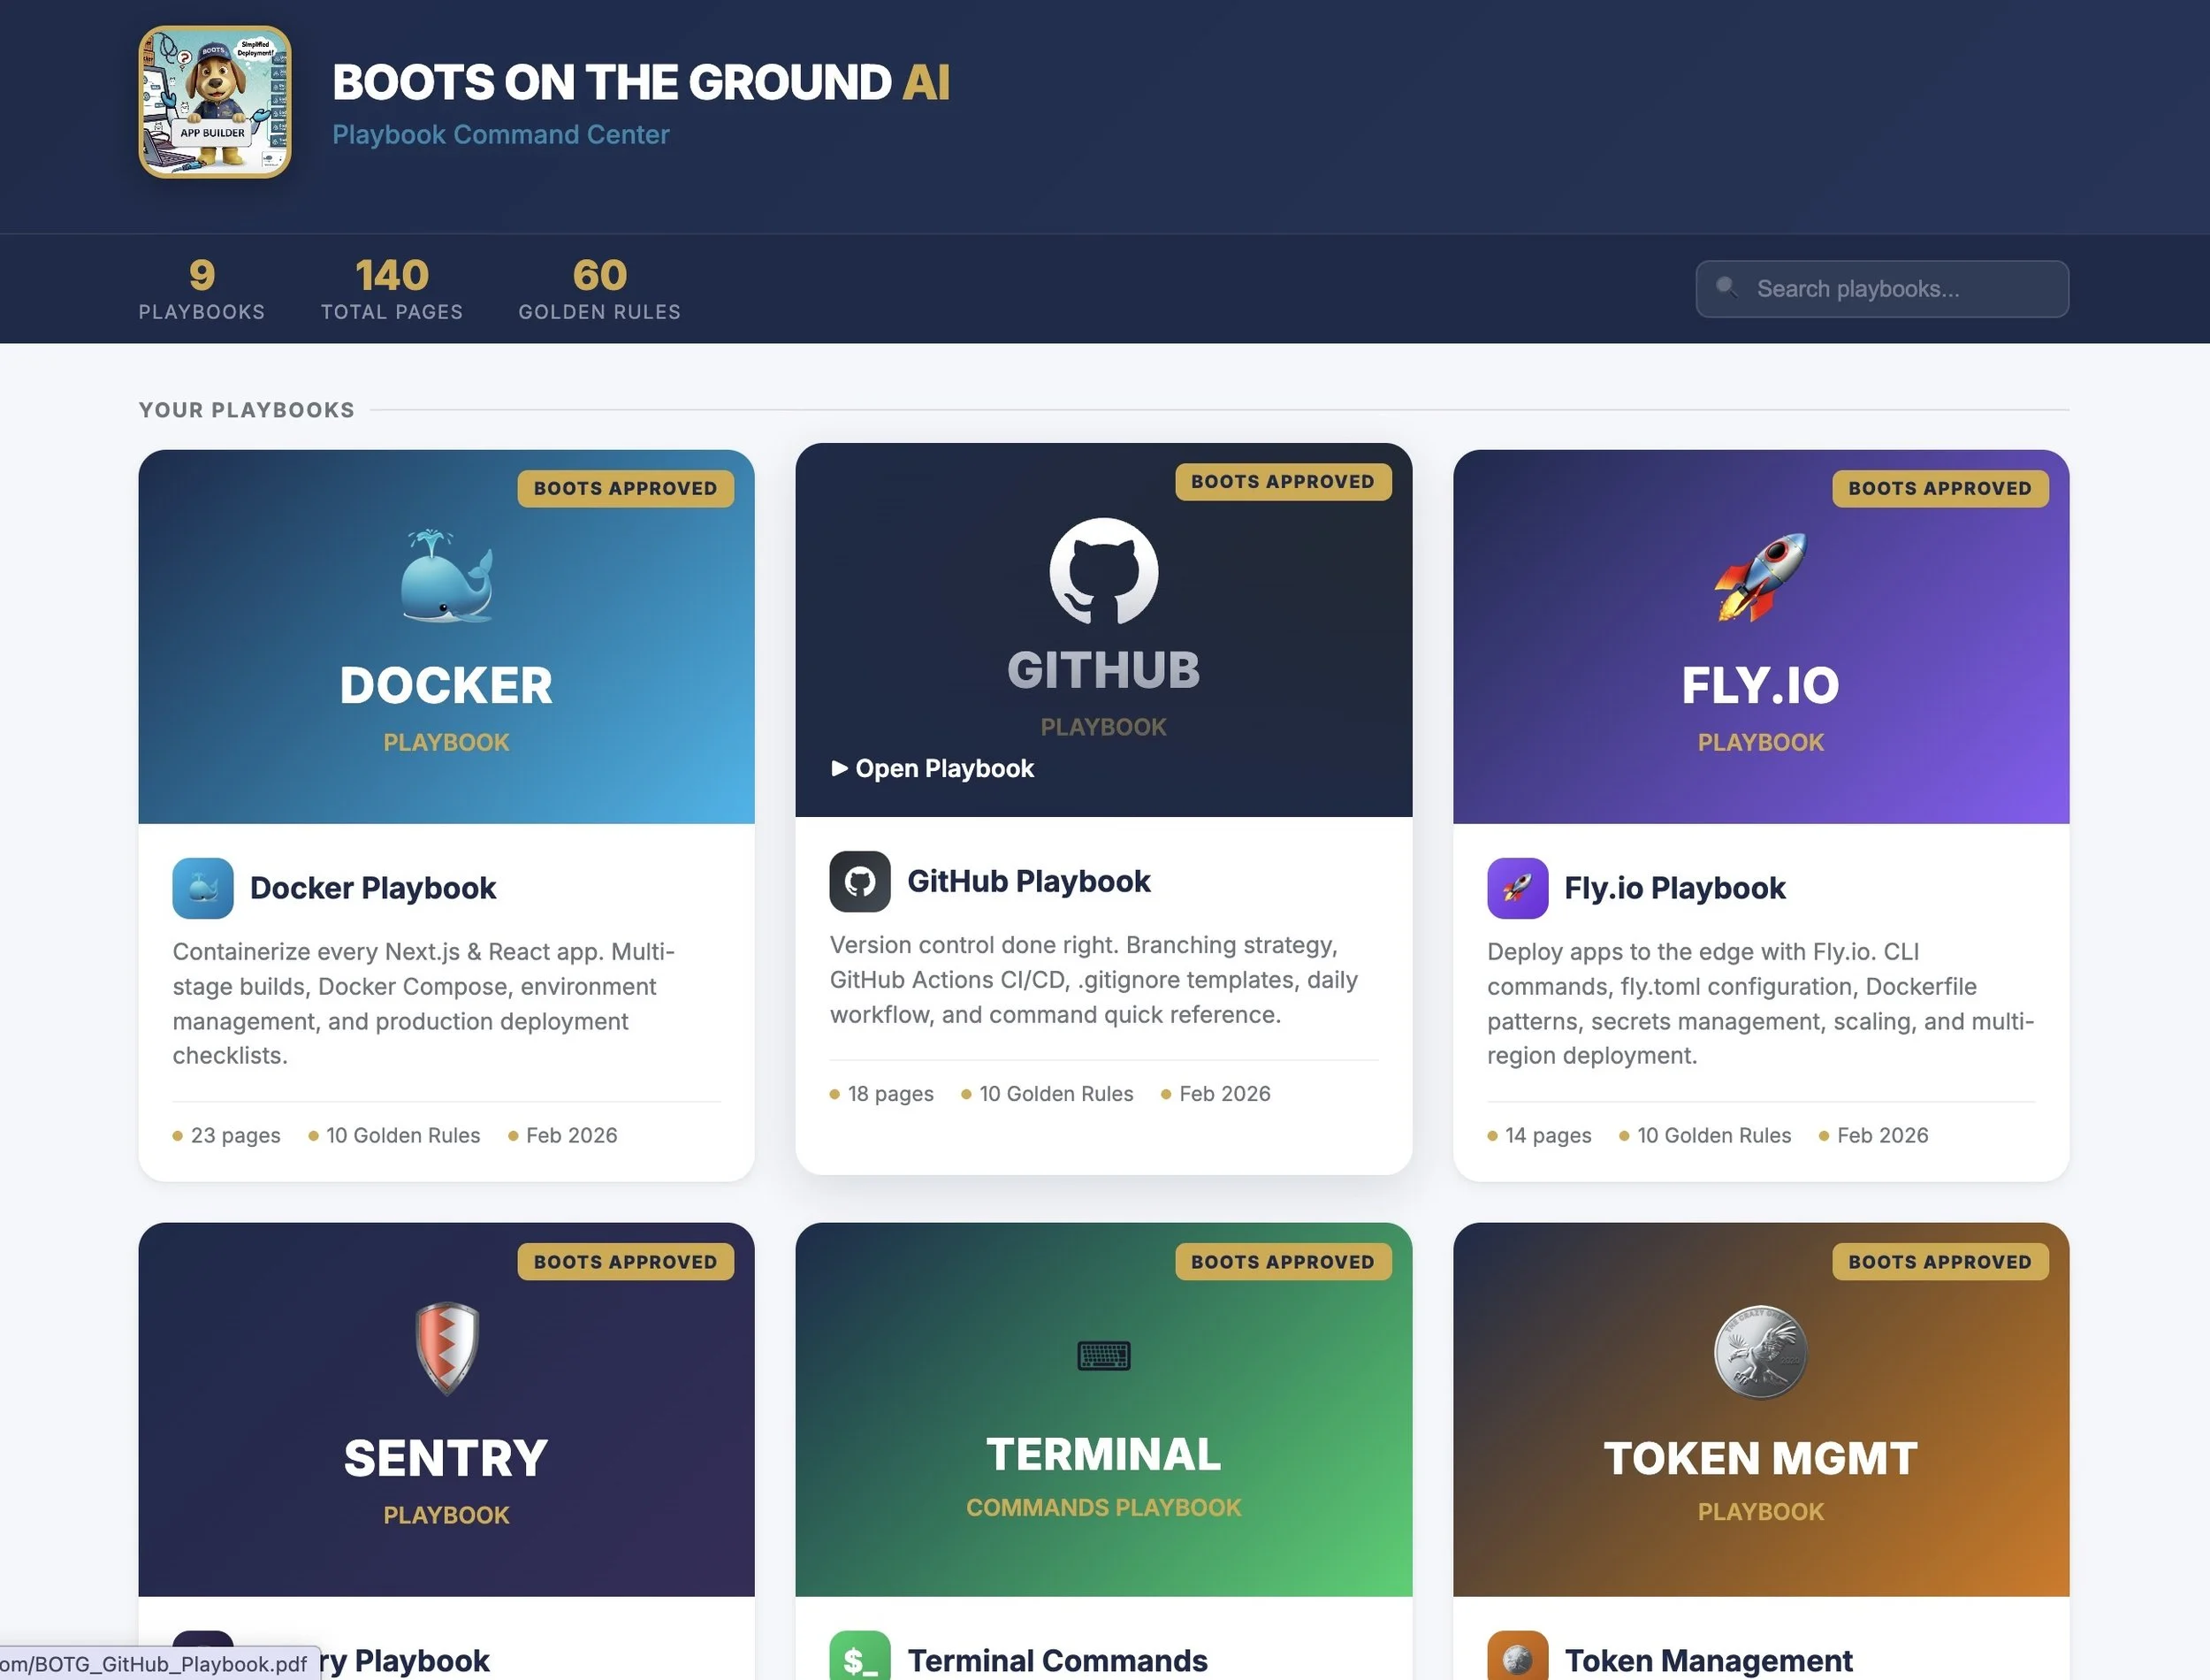Focus the Search playbooks field
2210x1680 pixels.
point(1881,289)
